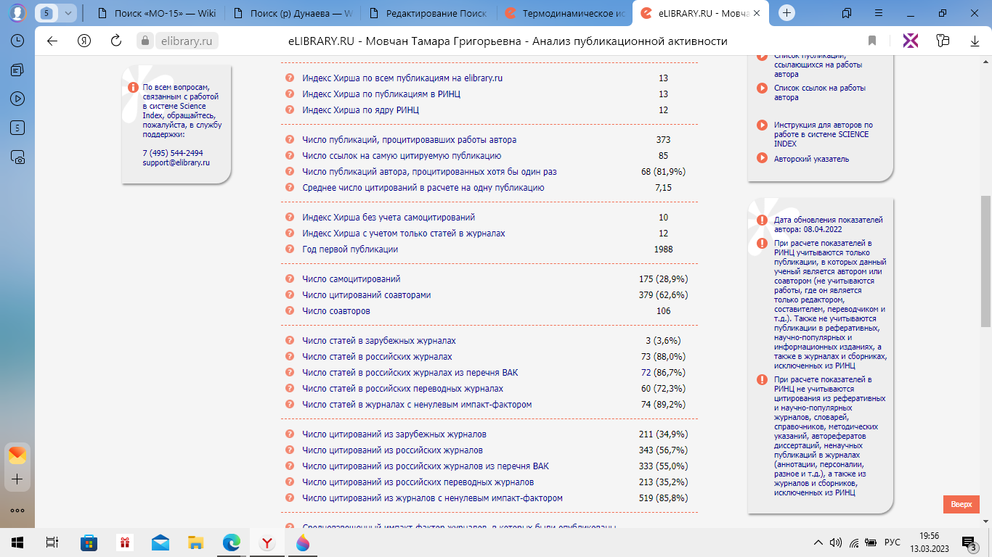Click the page reload icon
The image size is (992, 557).
click(115, 41)
